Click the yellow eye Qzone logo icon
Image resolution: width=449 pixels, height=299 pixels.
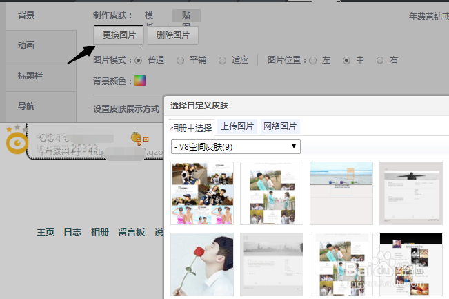[17, 143]
